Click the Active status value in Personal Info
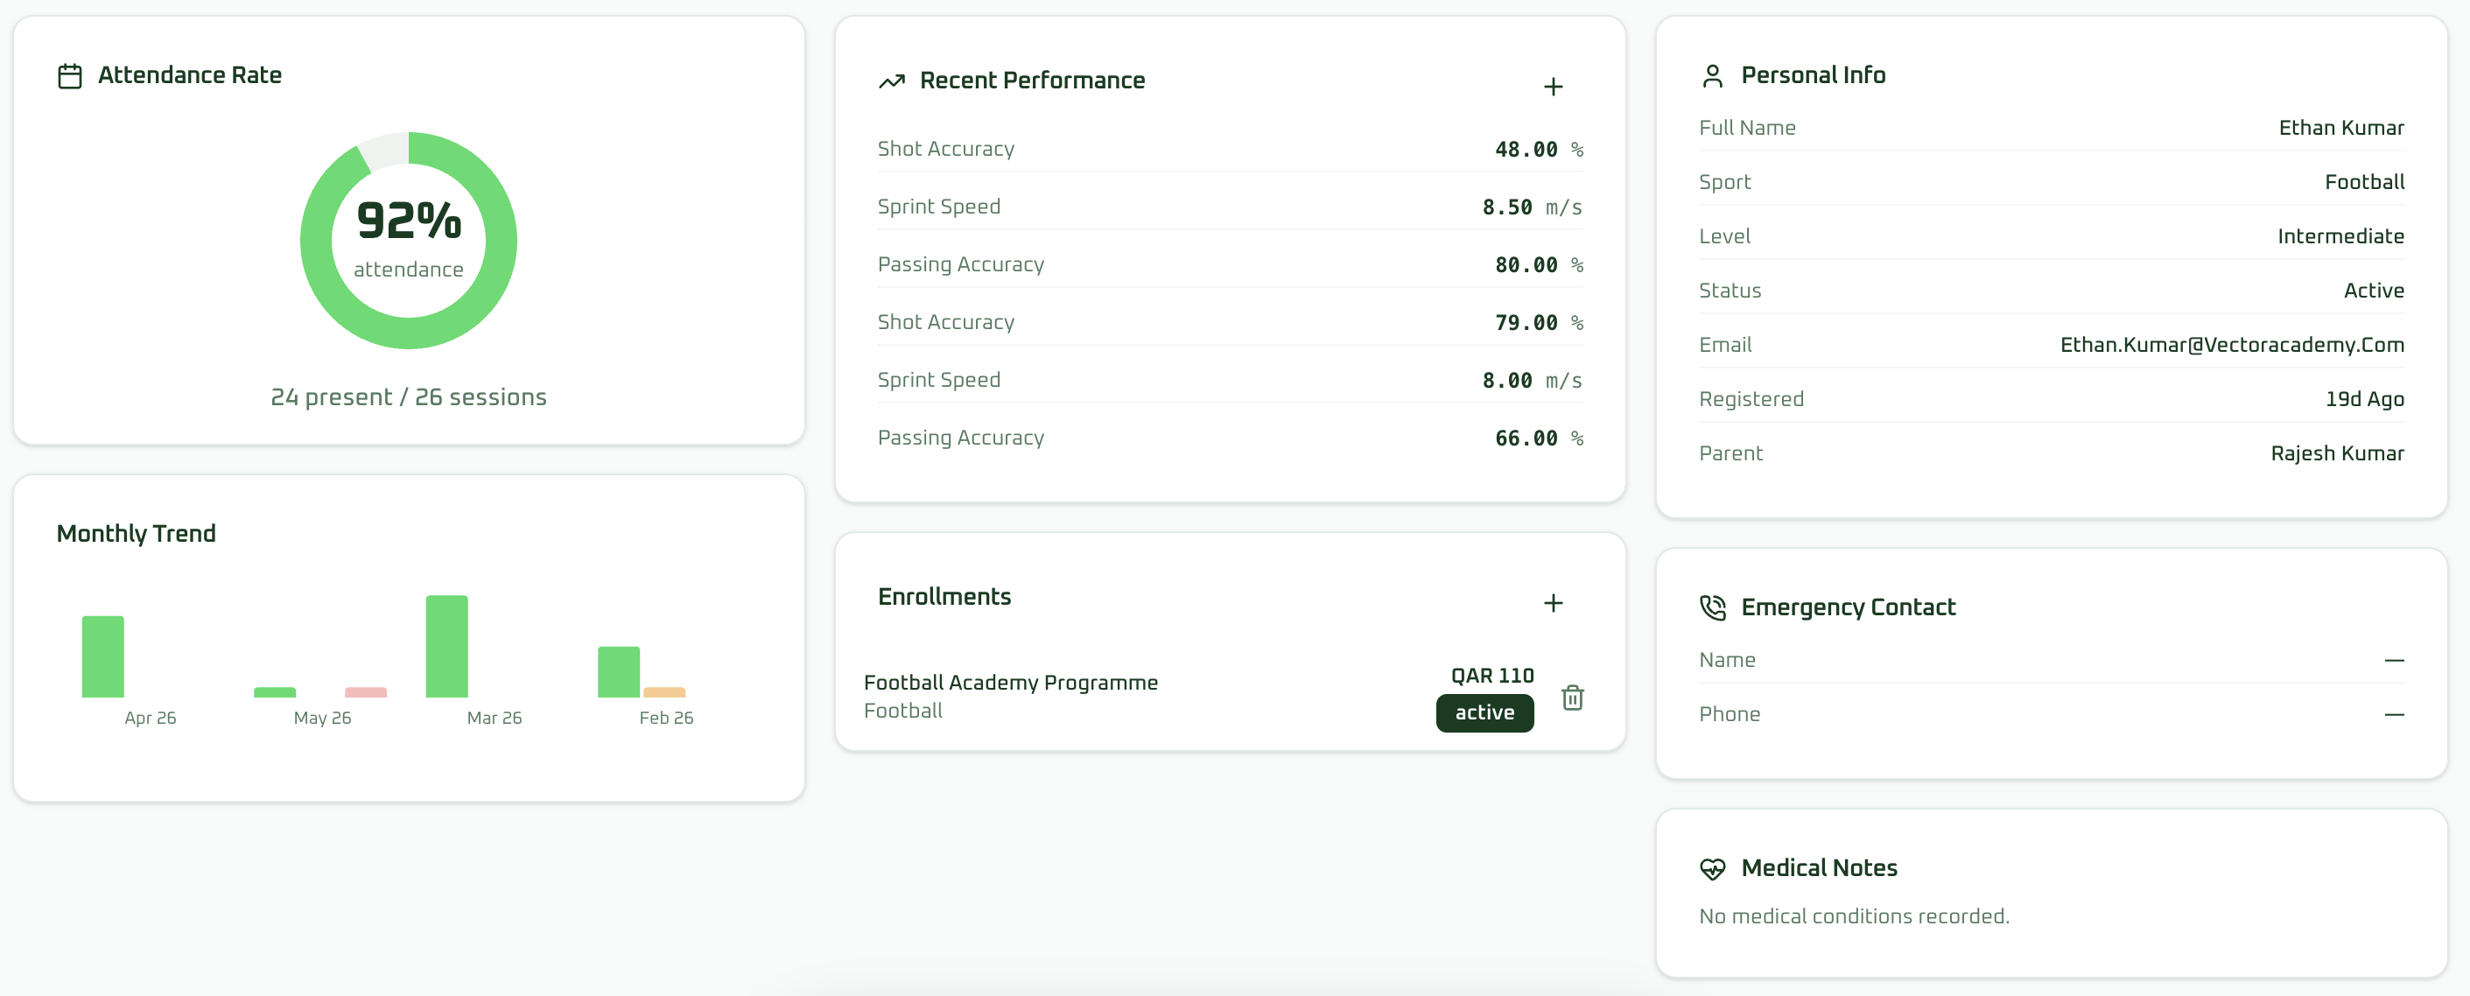The width and height of the screenshot is (2470, 996). pos(2374,291)
